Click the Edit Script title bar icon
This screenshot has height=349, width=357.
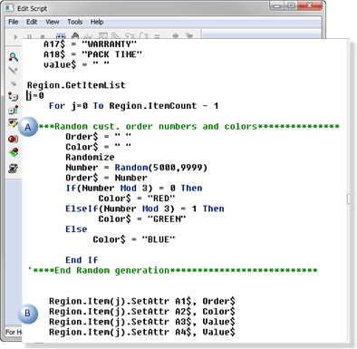point(9,8)
